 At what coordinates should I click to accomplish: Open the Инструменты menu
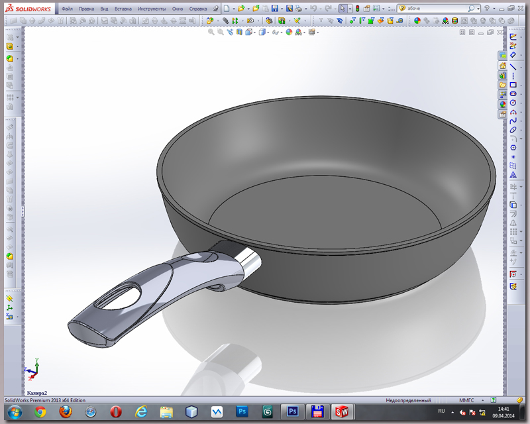click(152, 9)
